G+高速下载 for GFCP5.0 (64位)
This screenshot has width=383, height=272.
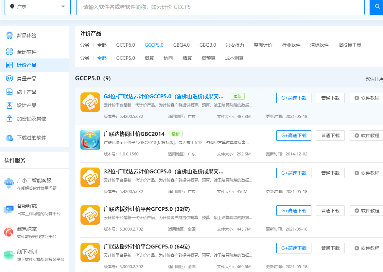[294, 248]
